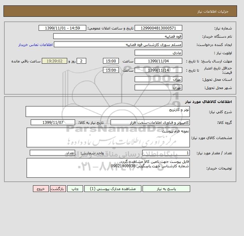Select the need number field 1299004813000571

(158, 28)
